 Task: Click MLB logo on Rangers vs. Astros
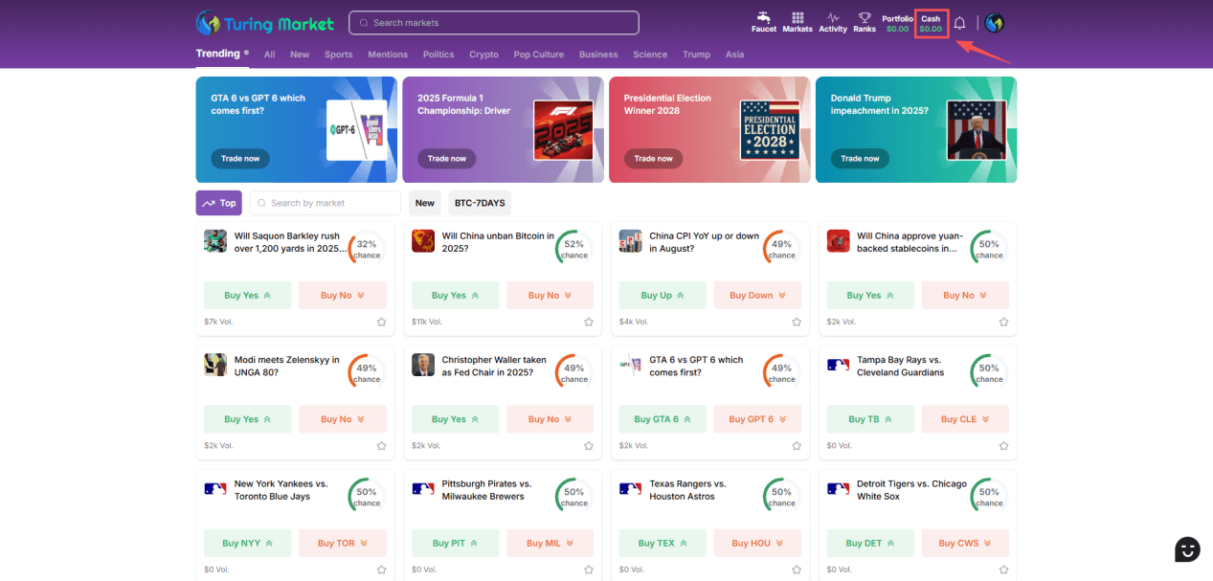630,489
